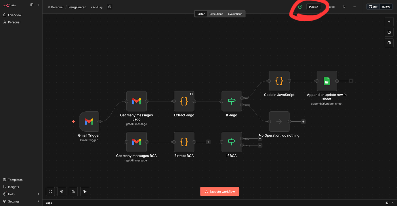Screen dimensions: 397x206
Task: Zoom out on the canvas
Action: point(73,191)
